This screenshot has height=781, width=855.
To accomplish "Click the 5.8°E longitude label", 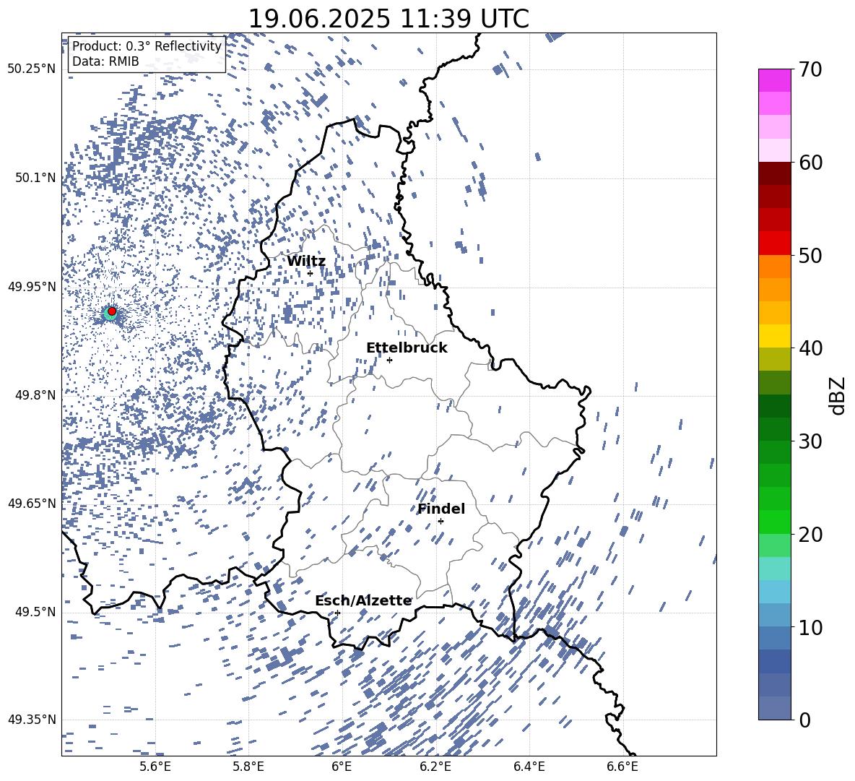I will 248,767.
